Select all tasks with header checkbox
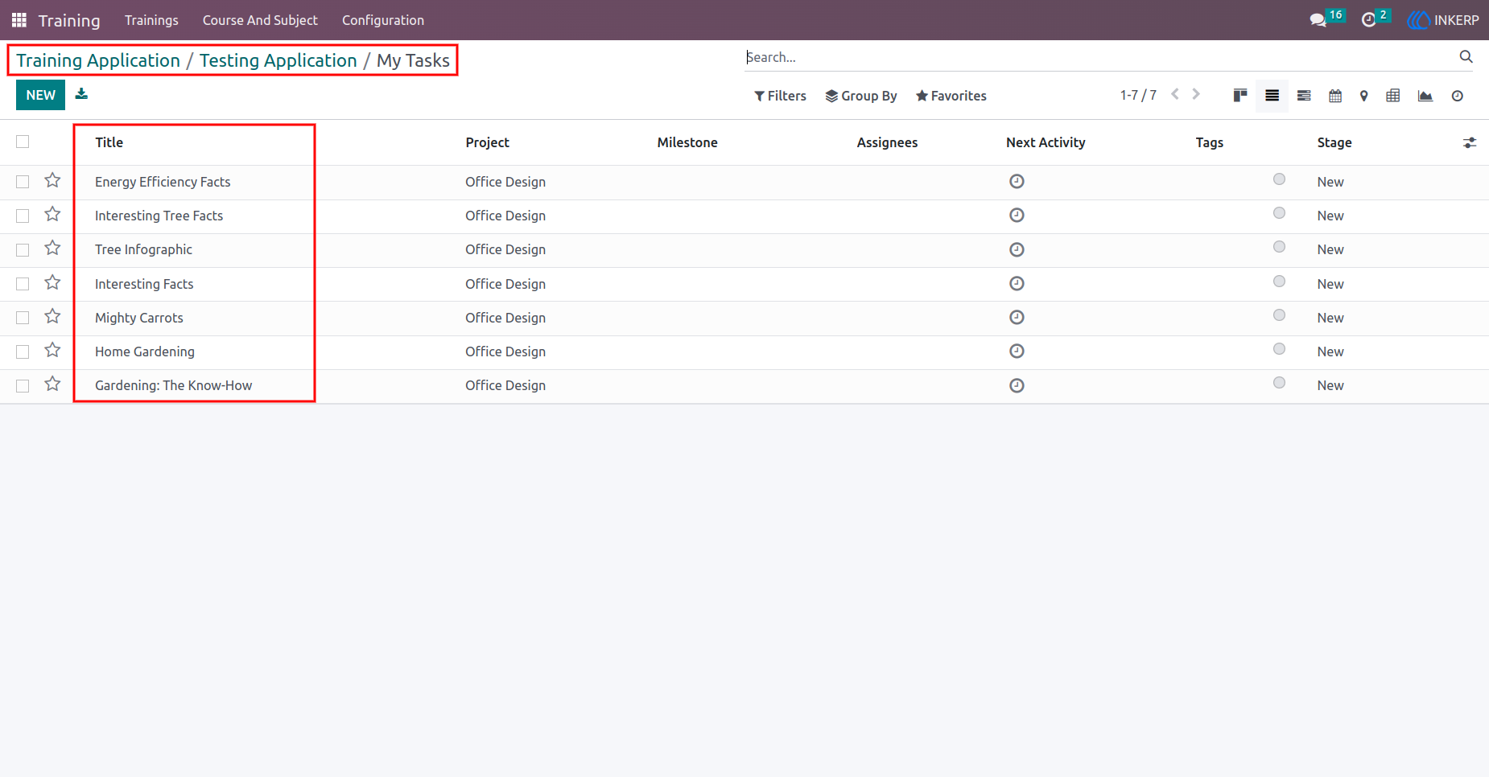This screenshot has width=1489, height=777. 23,142
